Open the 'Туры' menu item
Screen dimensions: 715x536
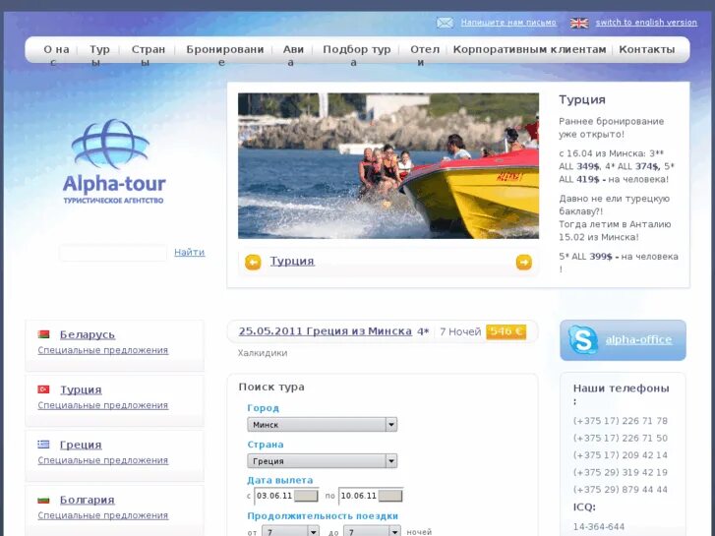pos(99,55)
